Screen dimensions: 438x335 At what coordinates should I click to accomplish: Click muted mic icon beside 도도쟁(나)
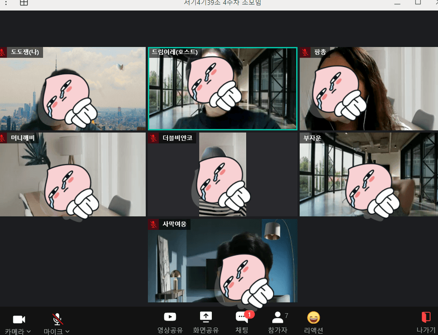3,52
